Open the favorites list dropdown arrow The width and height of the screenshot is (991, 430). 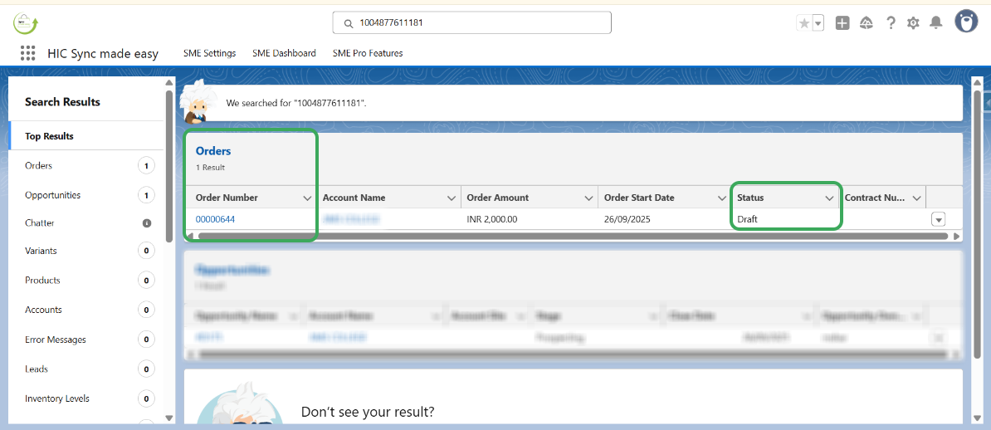click(x=818, y=23)
